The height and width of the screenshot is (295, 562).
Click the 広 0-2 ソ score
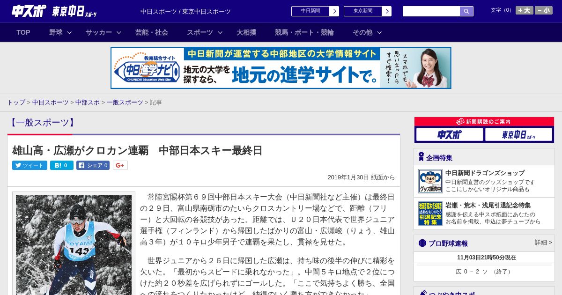click(484, 272)
